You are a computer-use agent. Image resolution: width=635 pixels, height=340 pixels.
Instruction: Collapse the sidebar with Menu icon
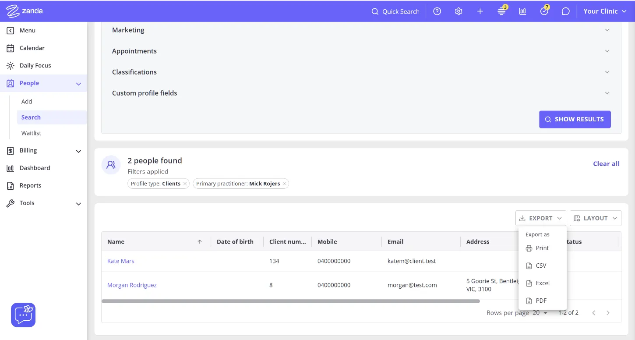point(11,30)
